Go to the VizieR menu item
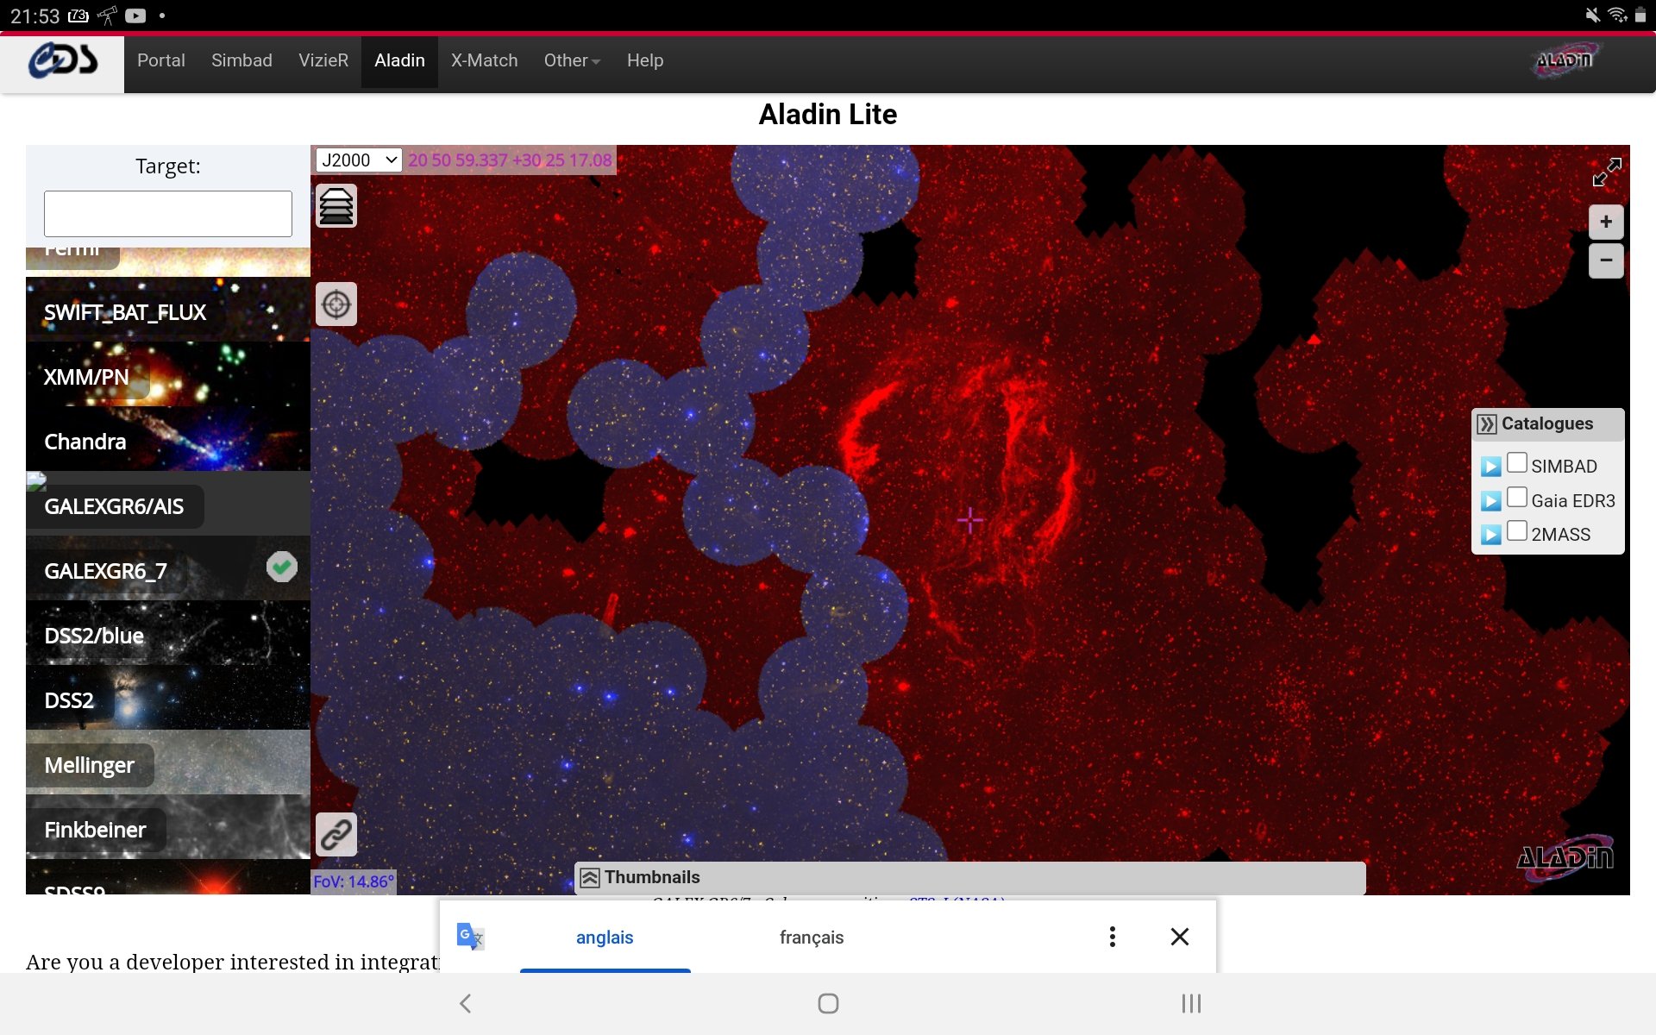 [323, 61]
